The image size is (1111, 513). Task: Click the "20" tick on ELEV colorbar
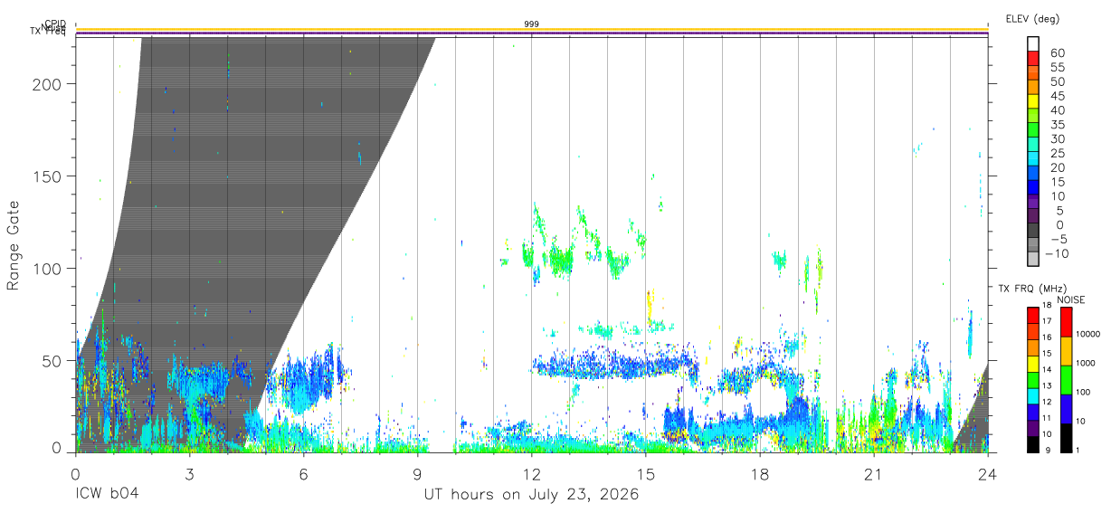tap(1056, 168)
